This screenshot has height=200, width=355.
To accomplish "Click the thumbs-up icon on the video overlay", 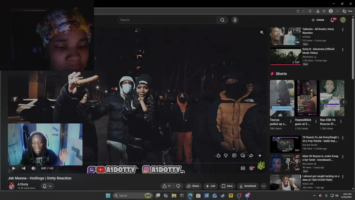I will click(219, 156).
